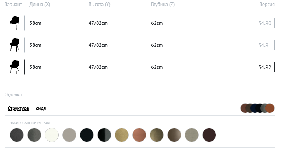The height and width of the screenshot is (151, 297).
Task: Select the copper pink metal swatch
Action: coord(139,135)
